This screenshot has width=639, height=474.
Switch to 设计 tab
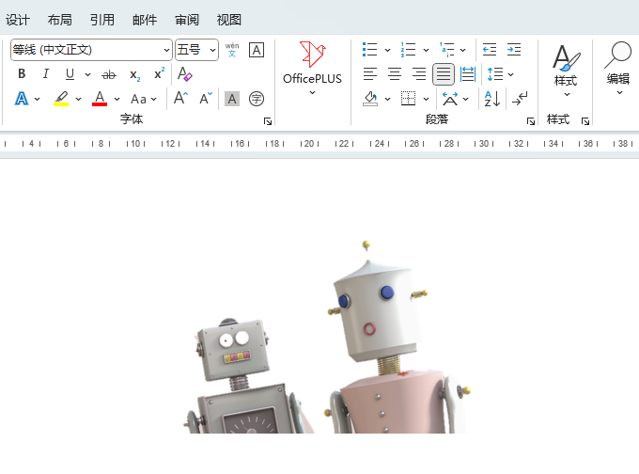click(x=18, y=20)
